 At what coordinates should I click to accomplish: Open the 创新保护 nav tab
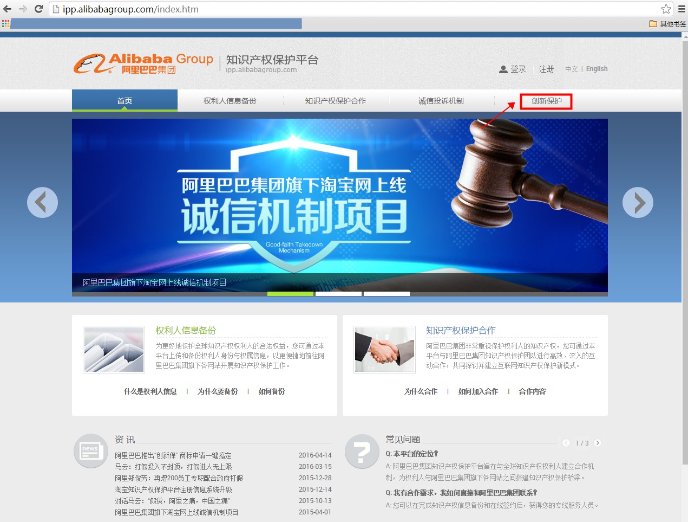coord(546,101)
